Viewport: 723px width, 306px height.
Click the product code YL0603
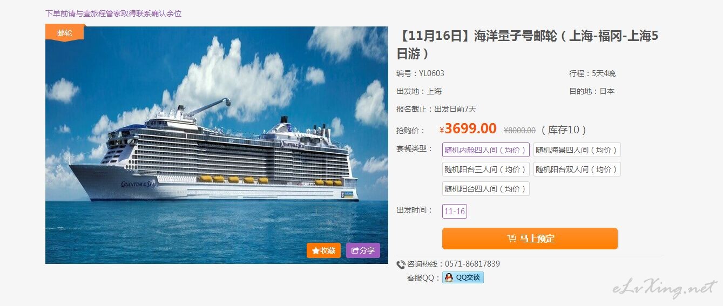pyautogui.click(x=431, y=73)
